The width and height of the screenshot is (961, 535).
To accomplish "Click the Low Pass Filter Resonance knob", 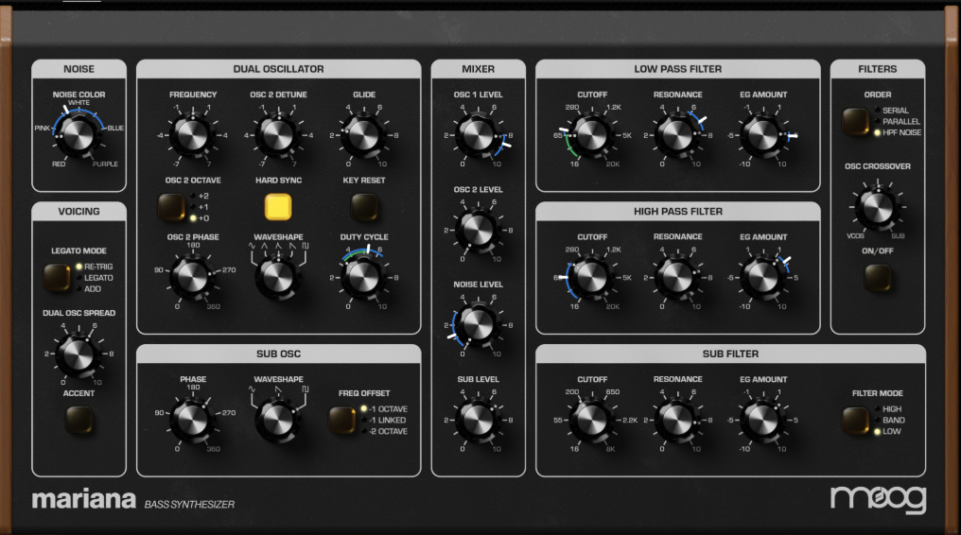I will click(677, 135).
